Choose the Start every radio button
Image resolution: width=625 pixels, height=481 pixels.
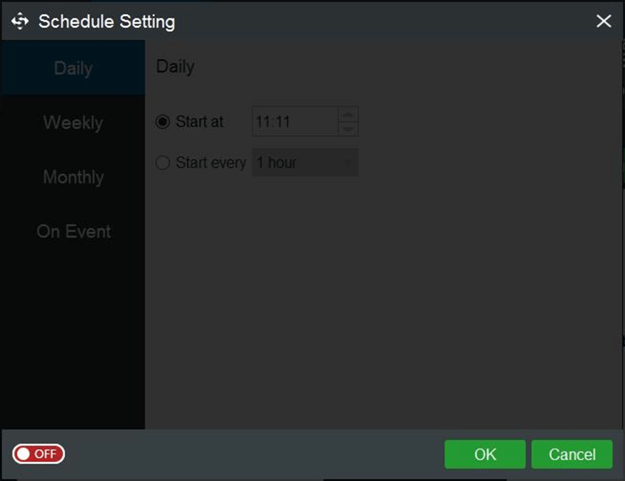[x=163, y=163]
